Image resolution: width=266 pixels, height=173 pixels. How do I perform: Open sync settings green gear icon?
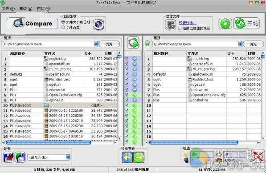[225, 24]
